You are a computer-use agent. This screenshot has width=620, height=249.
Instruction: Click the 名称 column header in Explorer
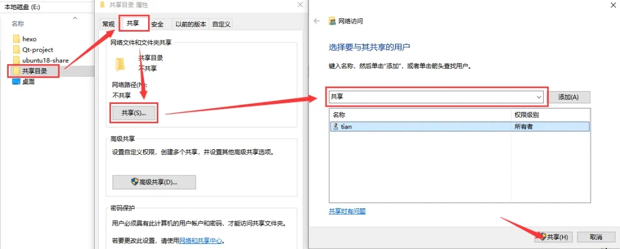17,24
